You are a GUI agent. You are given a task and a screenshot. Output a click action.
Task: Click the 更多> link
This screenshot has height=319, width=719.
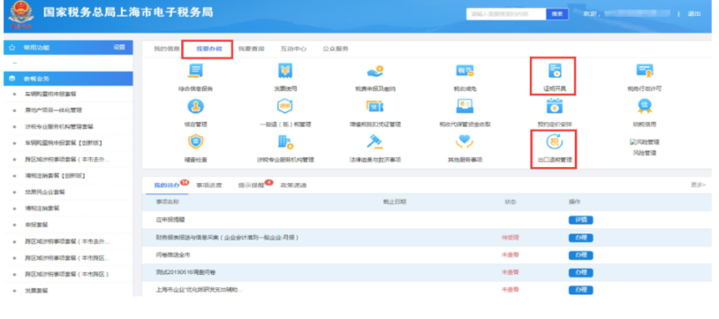click(699, 185)
